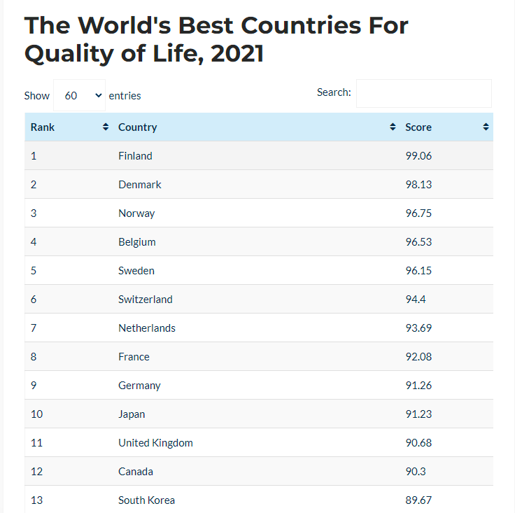
Task: Click the Score column sort icon
Action: coord(486,127)
